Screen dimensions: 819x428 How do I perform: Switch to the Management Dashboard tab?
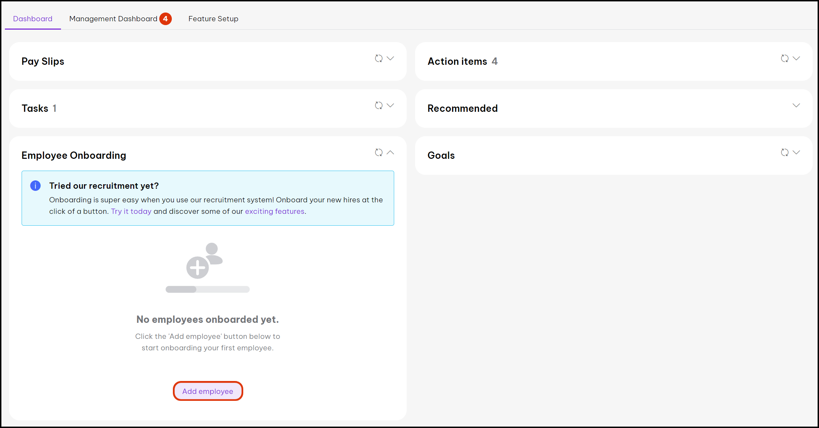tap(113, 19)
